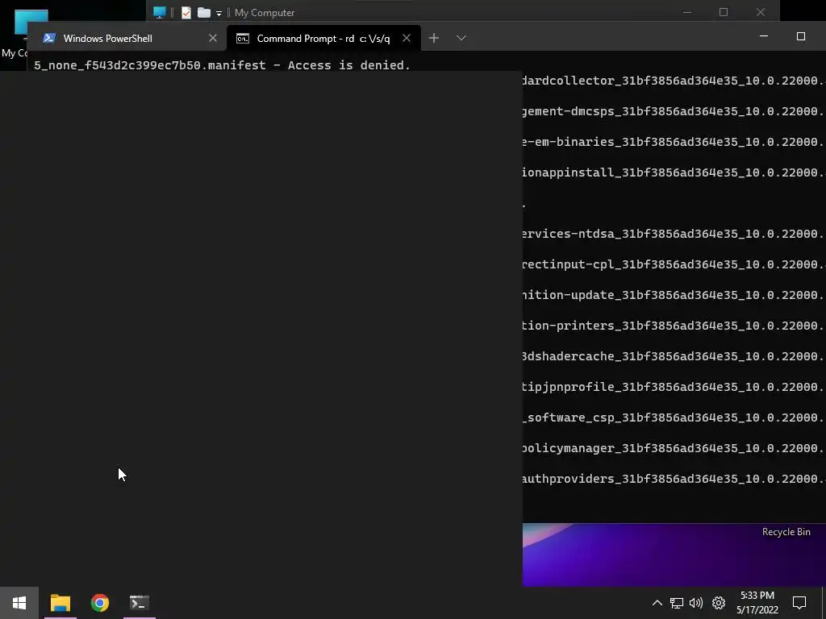This screenshot has height=619, width=826.
Task: Click the line containing 'ionappinstall_31bf3856ad364e35'
Action: click(x=674, y=172)
